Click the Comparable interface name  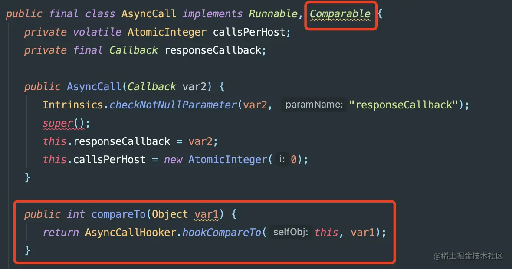pos(340,14)
